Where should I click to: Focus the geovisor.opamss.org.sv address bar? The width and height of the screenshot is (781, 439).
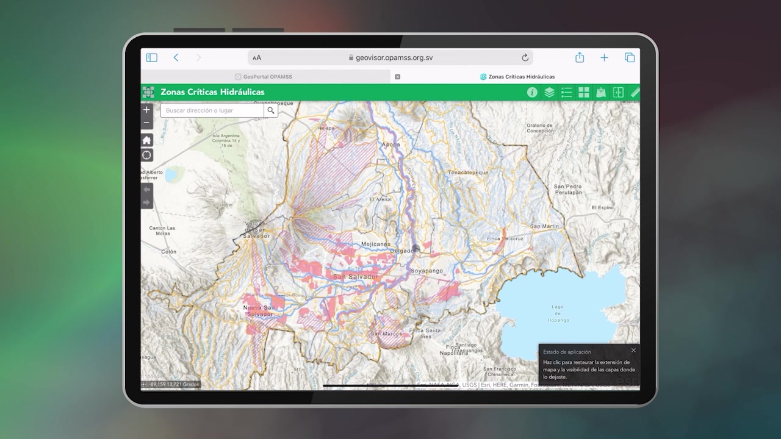pyautogui.click(x=390, y=58)
